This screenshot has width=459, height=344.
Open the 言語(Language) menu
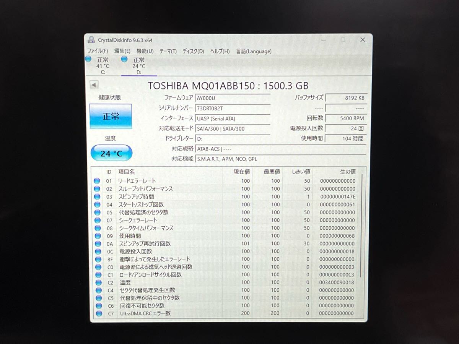[254, 51]
